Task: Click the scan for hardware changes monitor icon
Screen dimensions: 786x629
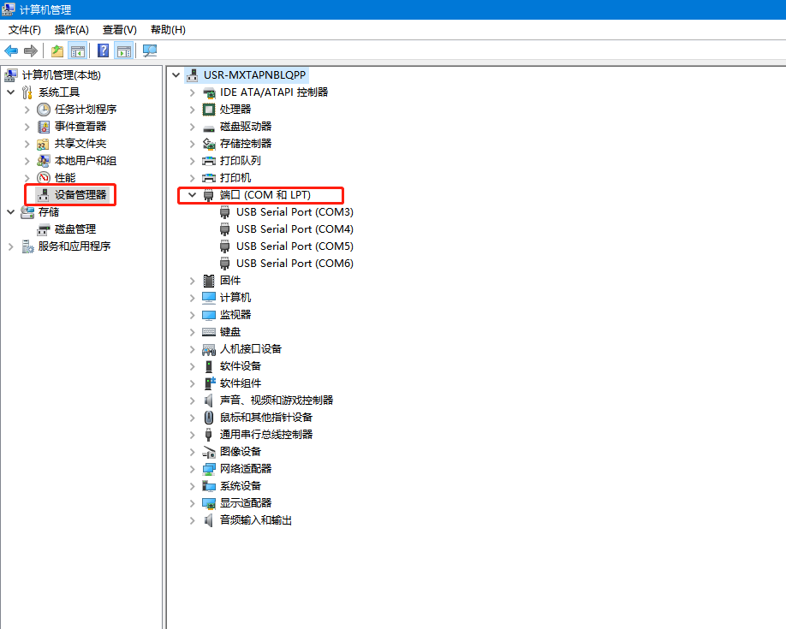Action: (x=149, y=50)
